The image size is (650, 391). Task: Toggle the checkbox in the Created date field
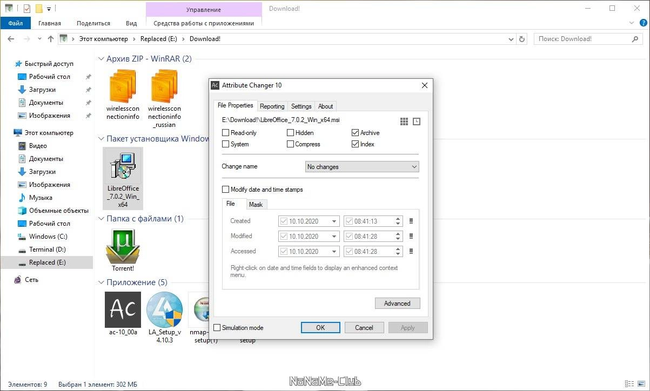[x=284, y=221]
